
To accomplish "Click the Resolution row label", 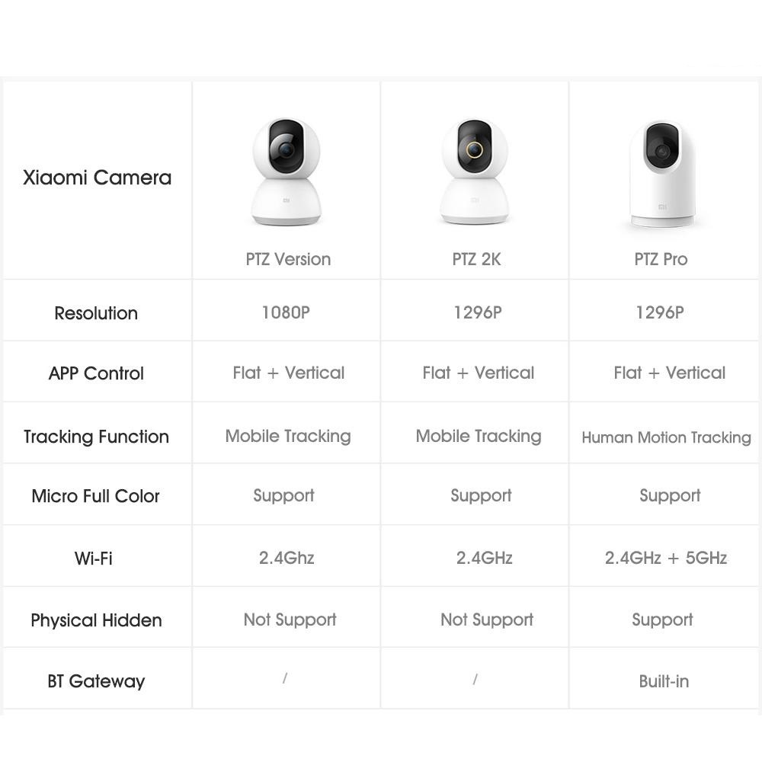I will pos(96,313).
